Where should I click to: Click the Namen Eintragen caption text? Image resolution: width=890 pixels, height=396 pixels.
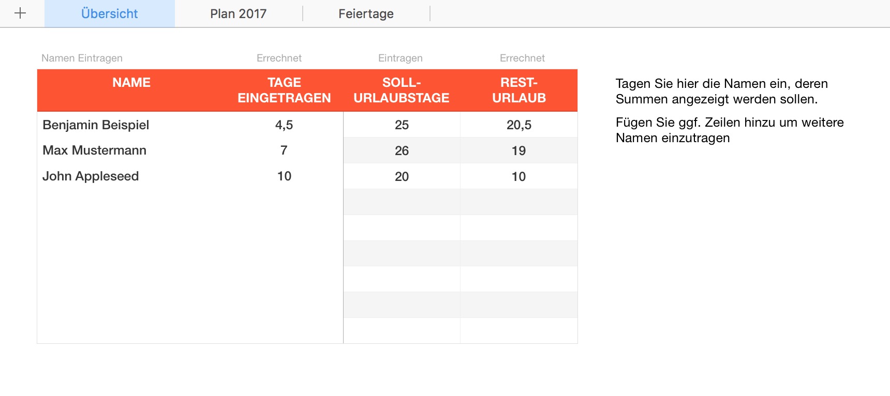click(82, 58)
